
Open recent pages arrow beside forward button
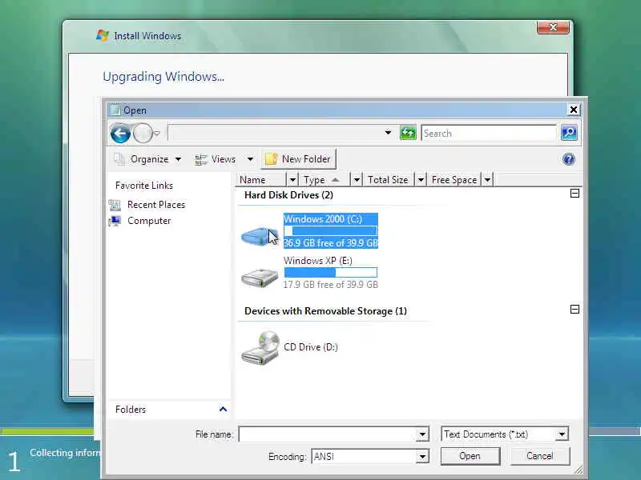156,133
